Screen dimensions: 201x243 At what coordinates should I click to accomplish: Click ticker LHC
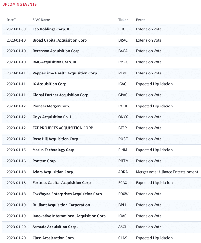[122, 29]
